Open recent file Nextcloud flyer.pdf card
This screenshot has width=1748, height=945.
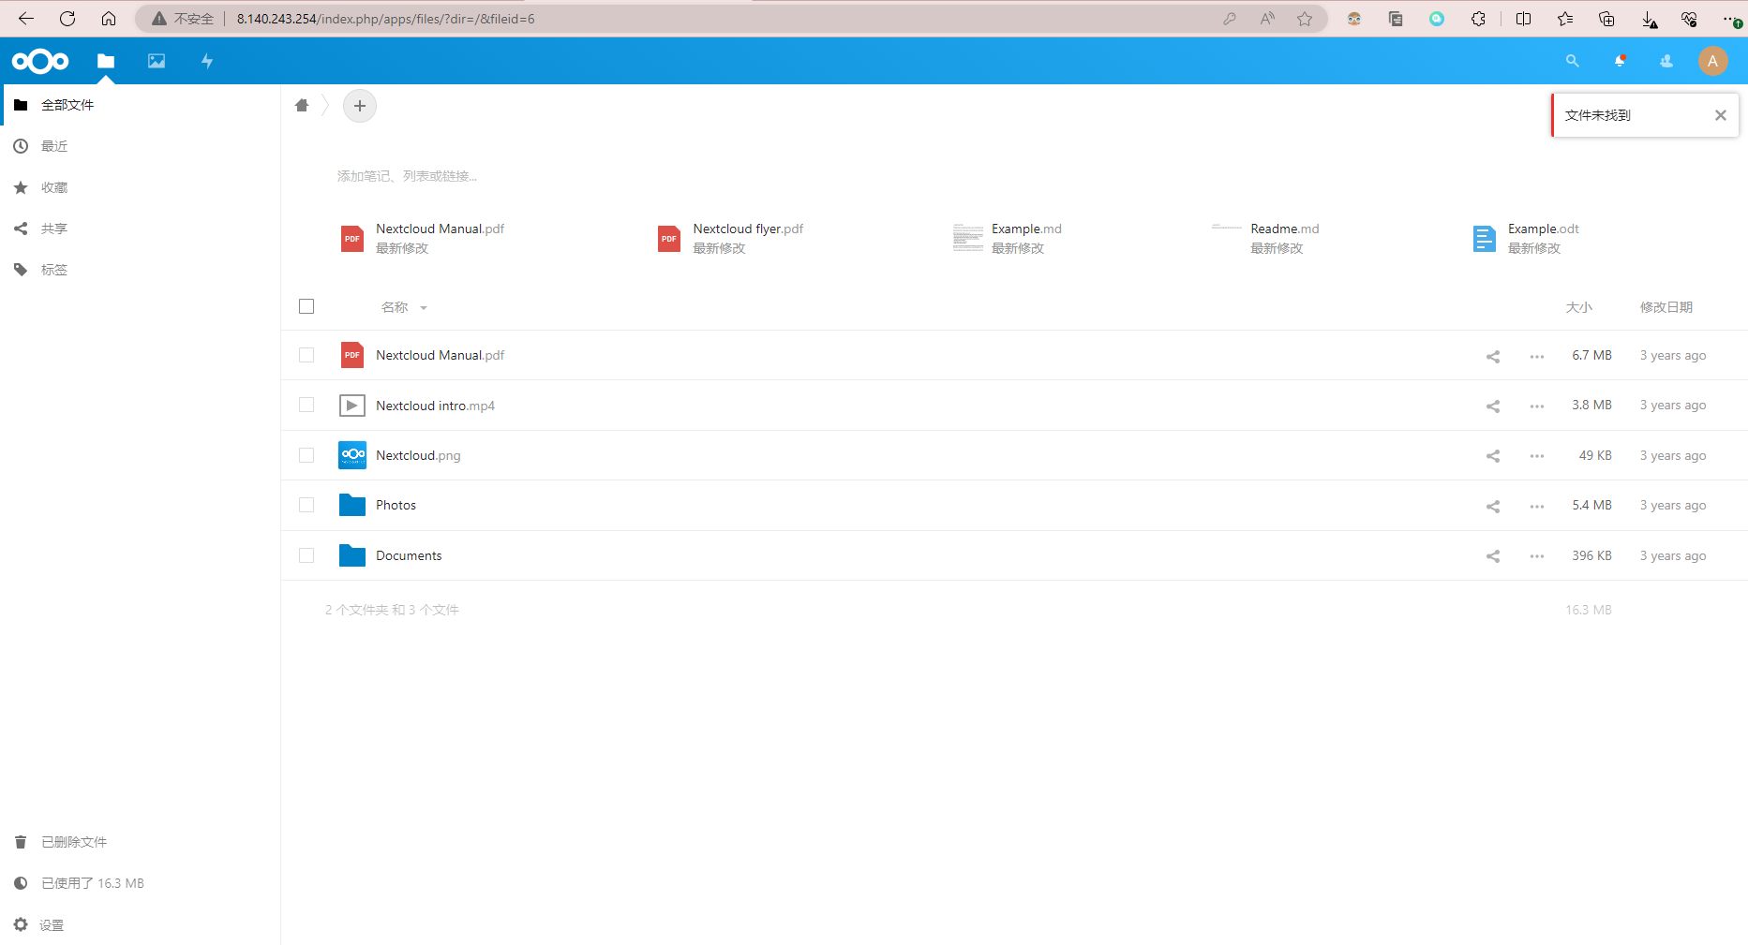[x=730, y=238]
